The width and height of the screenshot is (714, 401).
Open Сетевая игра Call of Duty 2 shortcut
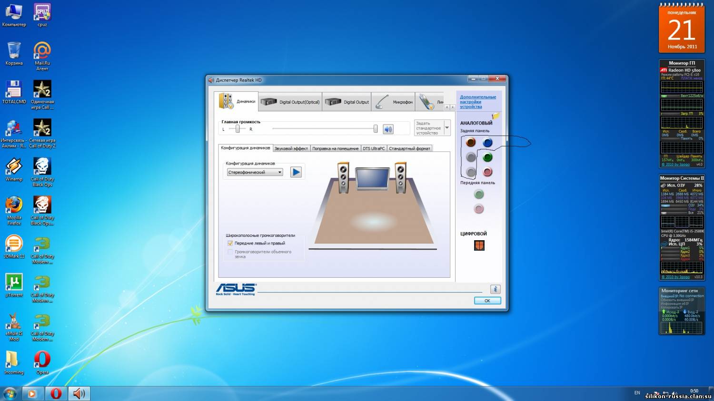pos(42,134)
